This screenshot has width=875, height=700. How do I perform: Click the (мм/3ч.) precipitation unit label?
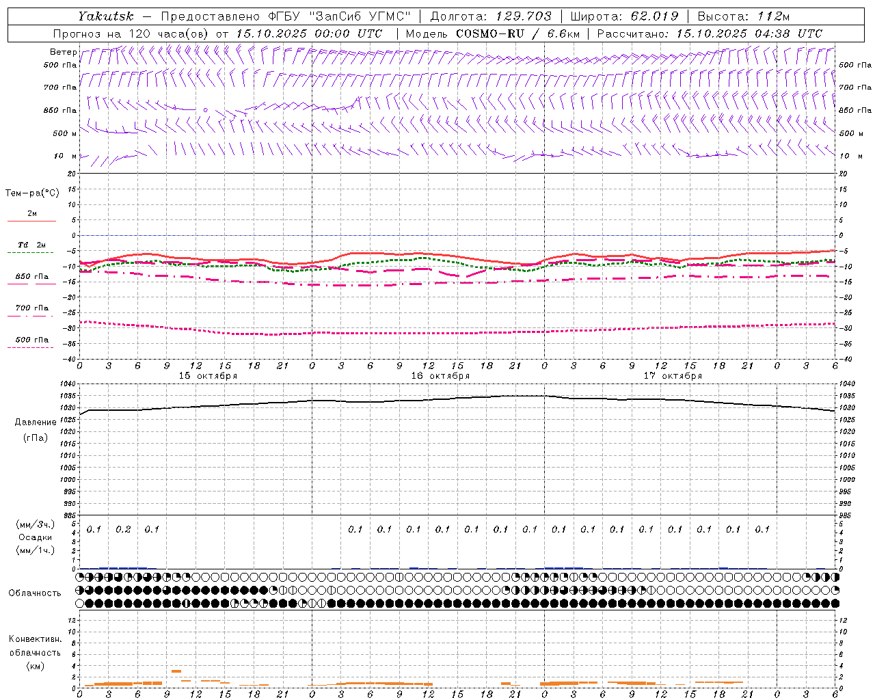click(x=36, y=524)
